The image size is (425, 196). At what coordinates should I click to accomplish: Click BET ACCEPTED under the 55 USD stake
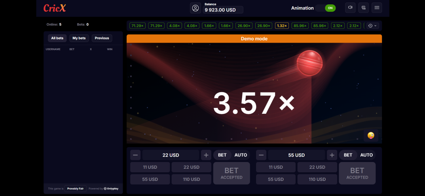tap(357, 173)
